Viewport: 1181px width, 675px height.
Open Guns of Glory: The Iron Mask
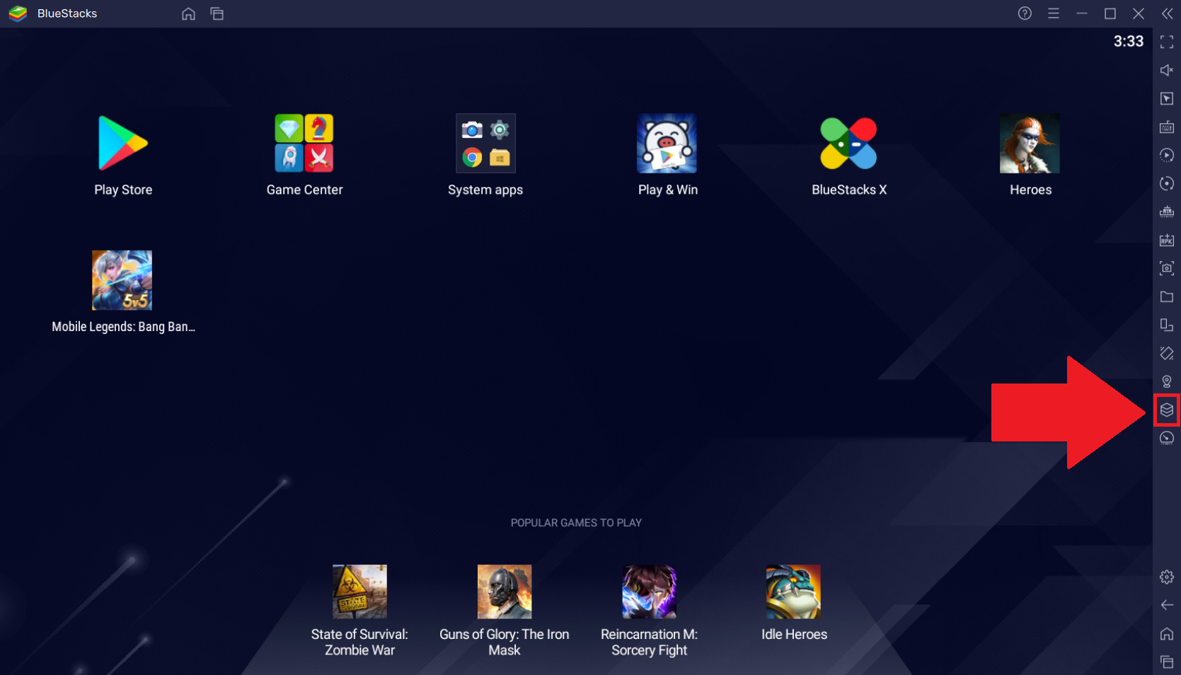(505, 592)
